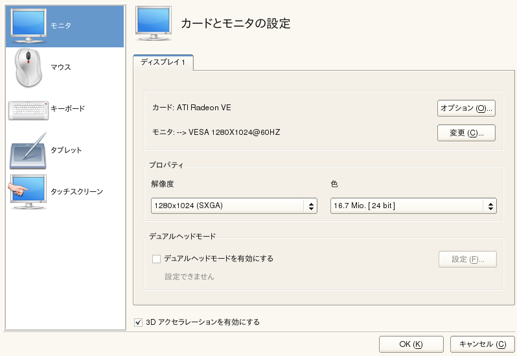This screenshot has height=356, width=517.
Task: Open the 解像度 1280x1024 (SXGA) dropdown
Action: [233, 206]
